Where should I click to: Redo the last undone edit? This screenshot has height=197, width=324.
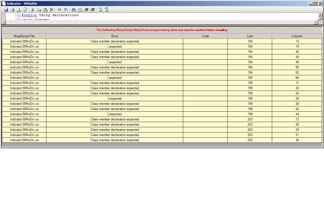[66, 10]
